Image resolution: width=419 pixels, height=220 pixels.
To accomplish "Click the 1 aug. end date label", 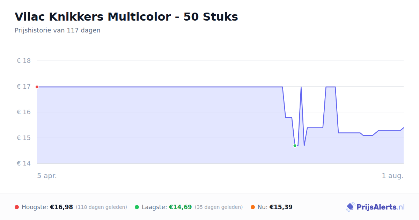I will 392,176.
